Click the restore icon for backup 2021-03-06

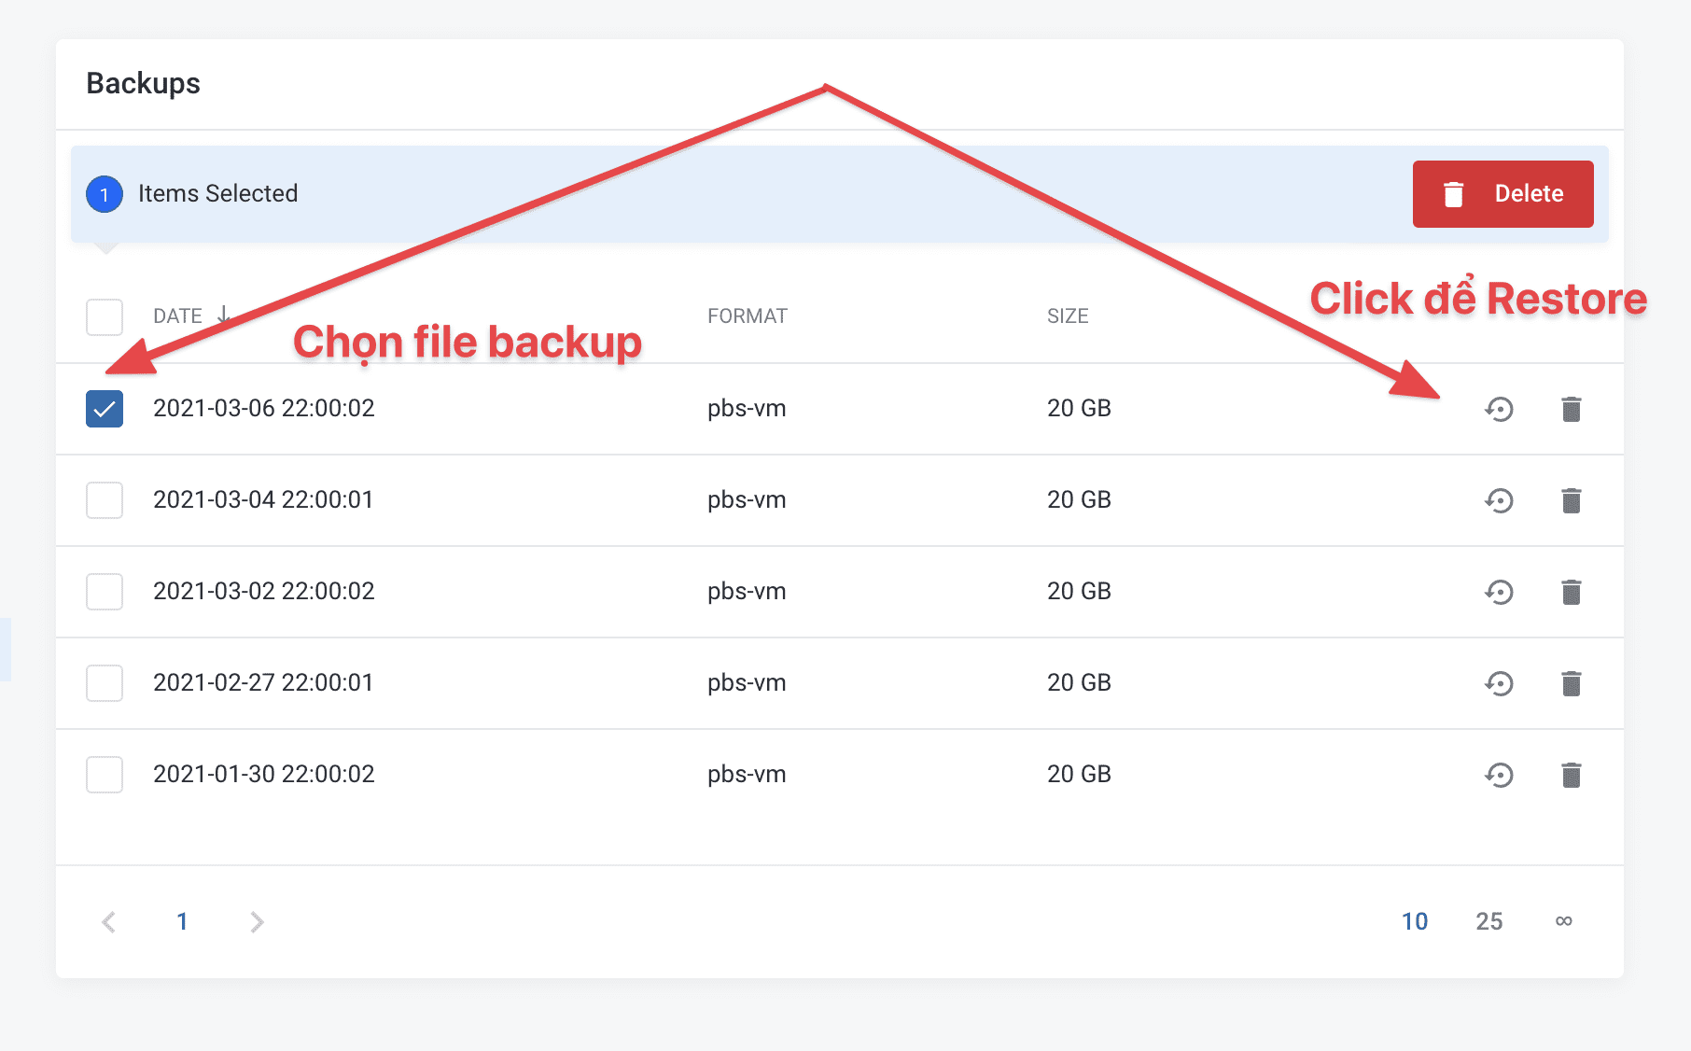tap(1499, 409)
